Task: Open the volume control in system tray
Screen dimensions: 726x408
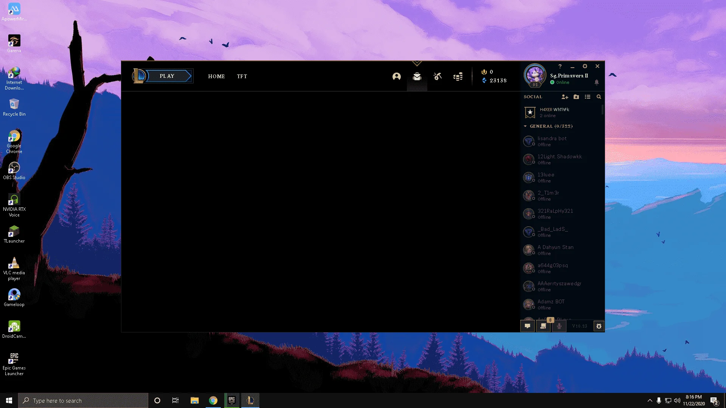Action: [677, 400]
